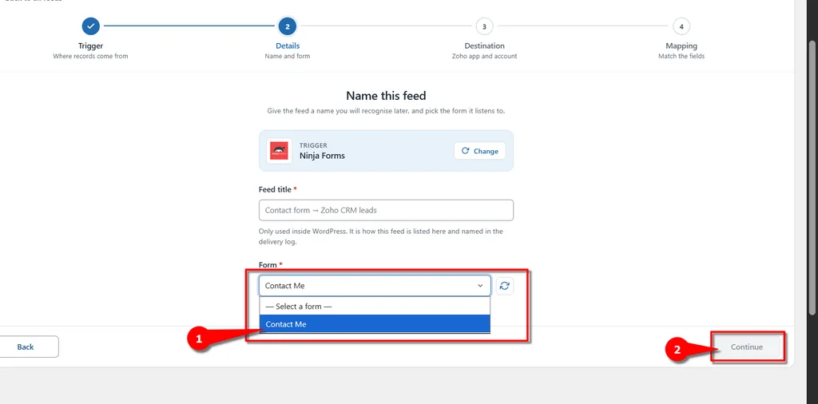This screenshot has height=404, width=818.
Task: Click the refresh forms list icon
Action: point(505,286)
